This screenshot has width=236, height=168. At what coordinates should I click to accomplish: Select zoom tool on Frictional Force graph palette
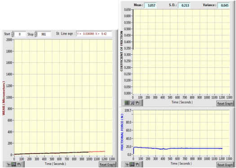click(x=132, y=164)
